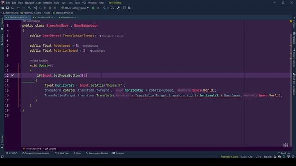296x166 pixels.
Task: Toggle tool window bars icon bottom-left corner
Action: 2,157
